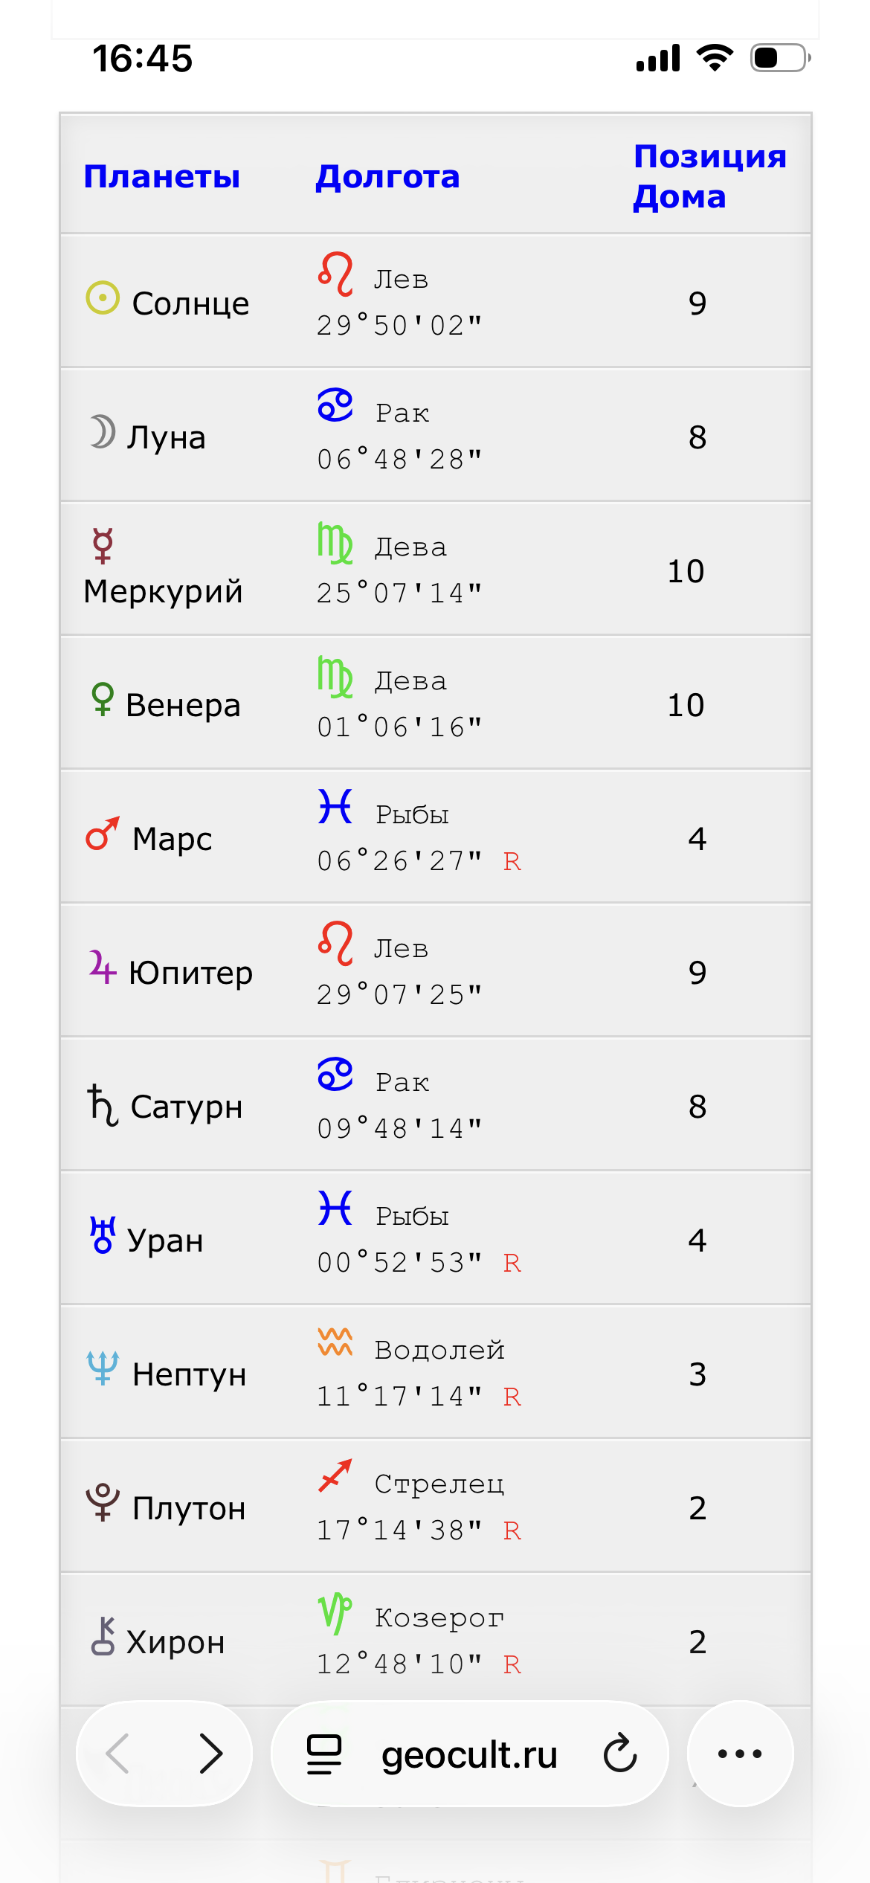Open page settings icon beside geocult.ru
The height and width of the screenshot is (1883, 870).
pyautogui.click(x=324, y=1754)
